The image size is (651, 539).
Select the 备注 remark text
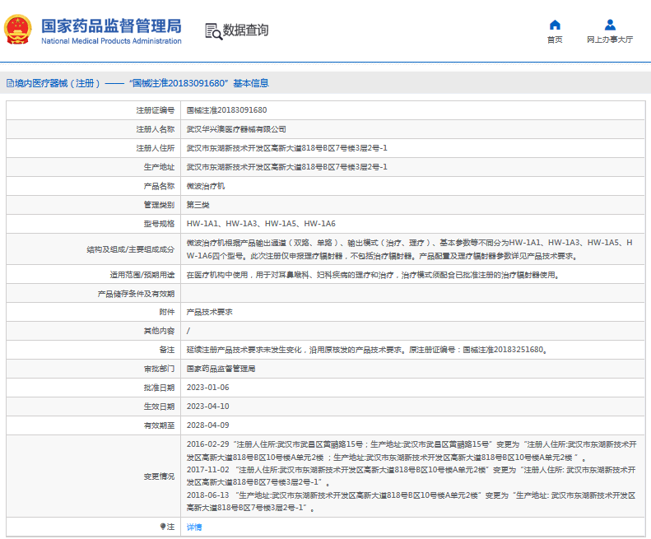tap(366, 350)
